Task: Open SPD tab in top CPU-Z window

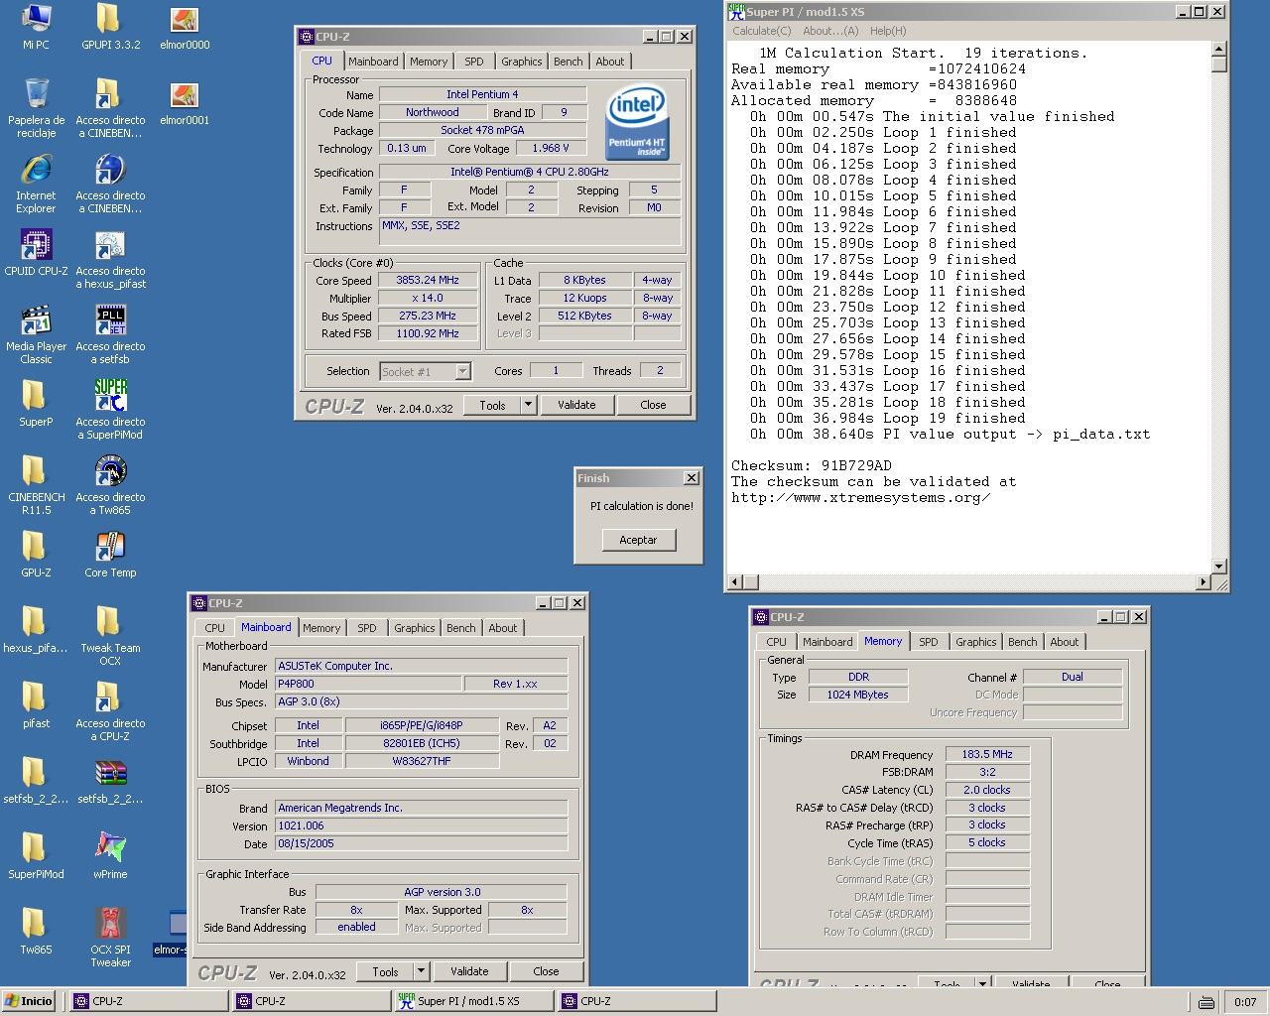Action: point(474,62)
